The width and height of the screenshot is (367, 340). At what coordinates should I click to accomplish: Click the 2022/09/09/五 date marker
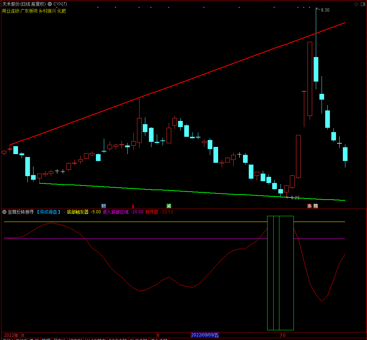tap(205, 335)
